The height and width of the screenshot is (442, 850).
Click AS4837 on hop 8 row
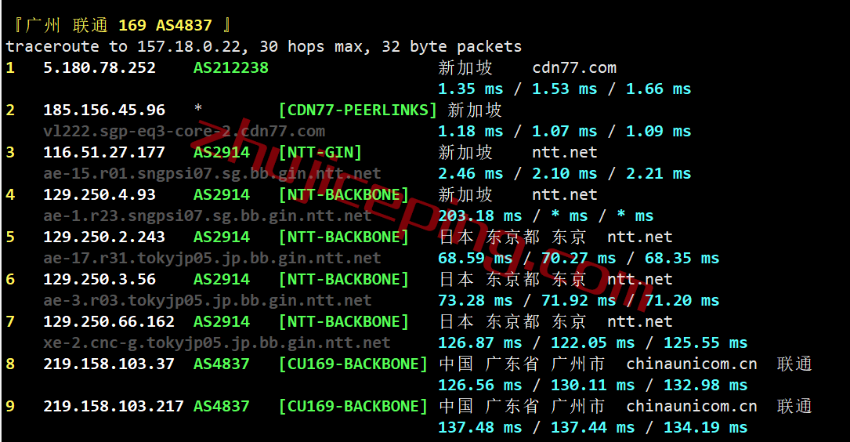click(x=222, y=364)
